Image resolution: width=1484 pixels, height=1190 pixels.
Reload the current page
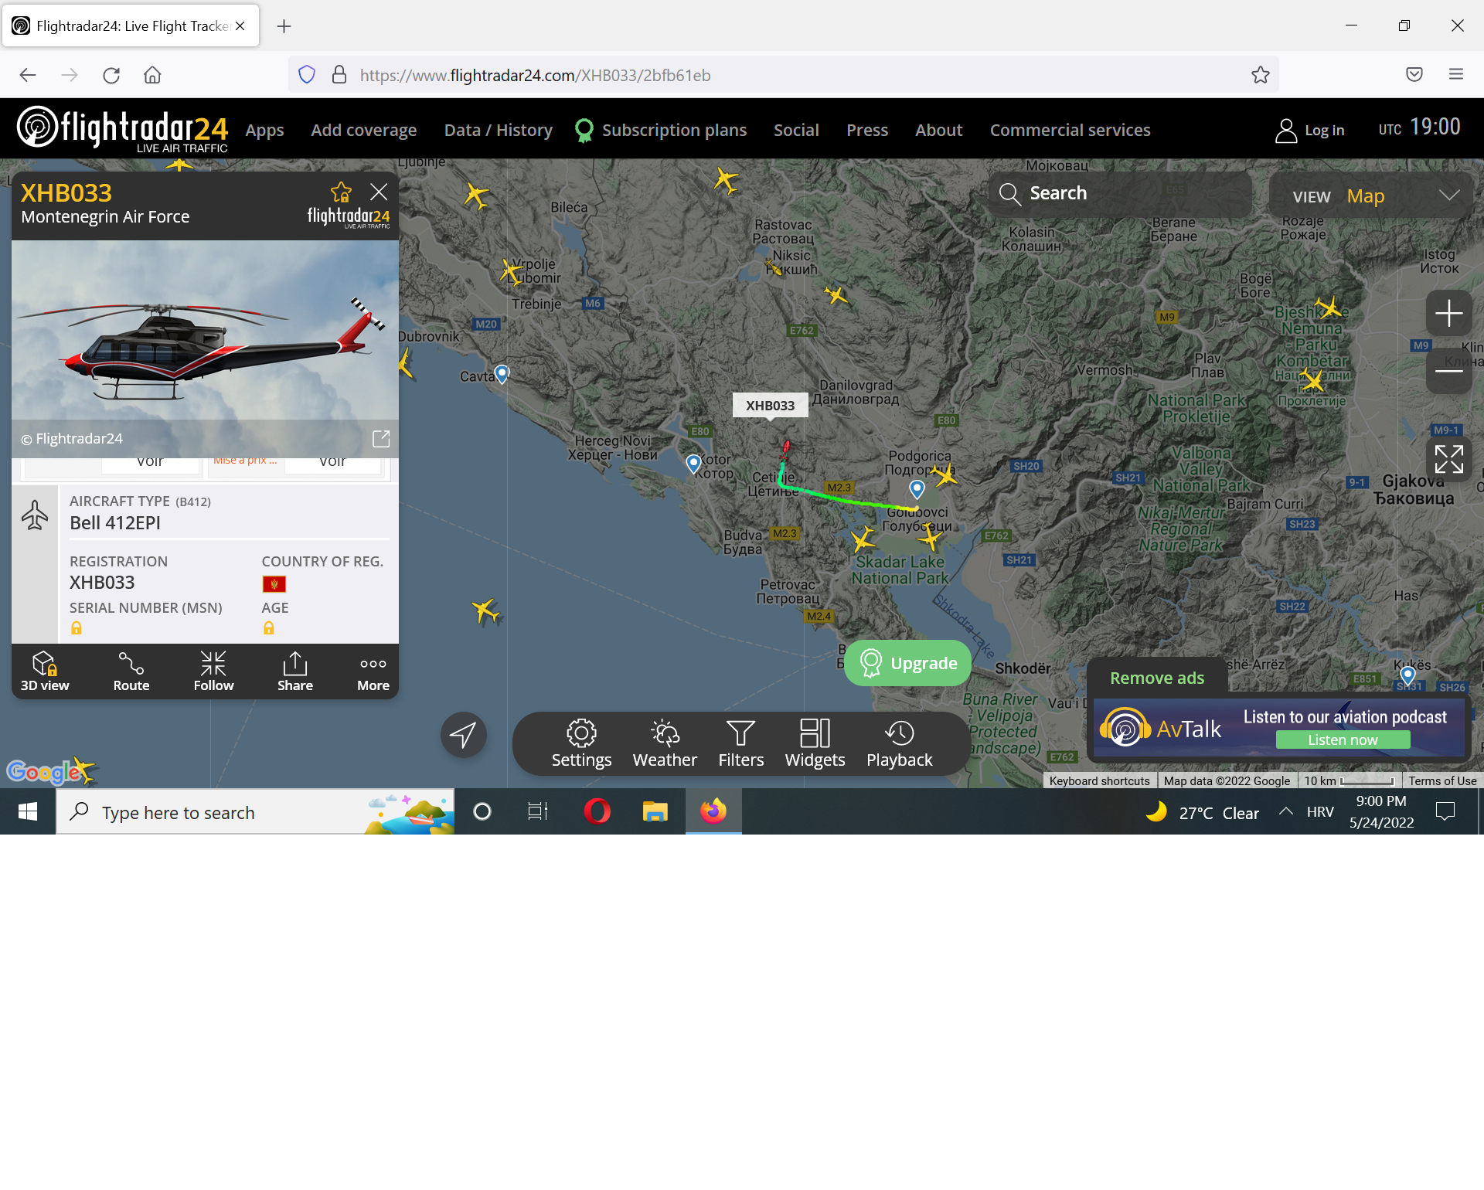point(111,75)
